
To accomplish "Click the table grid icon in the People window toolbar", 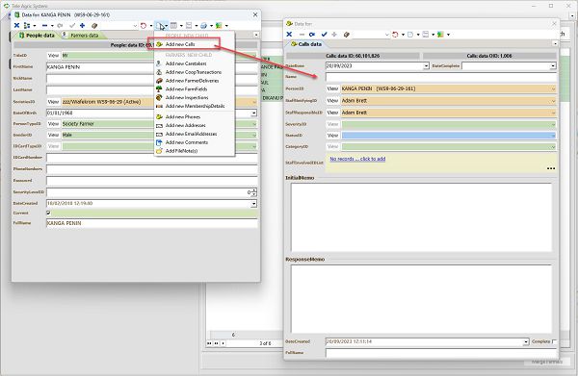I will pyautogui.click(x=173, y=25).
